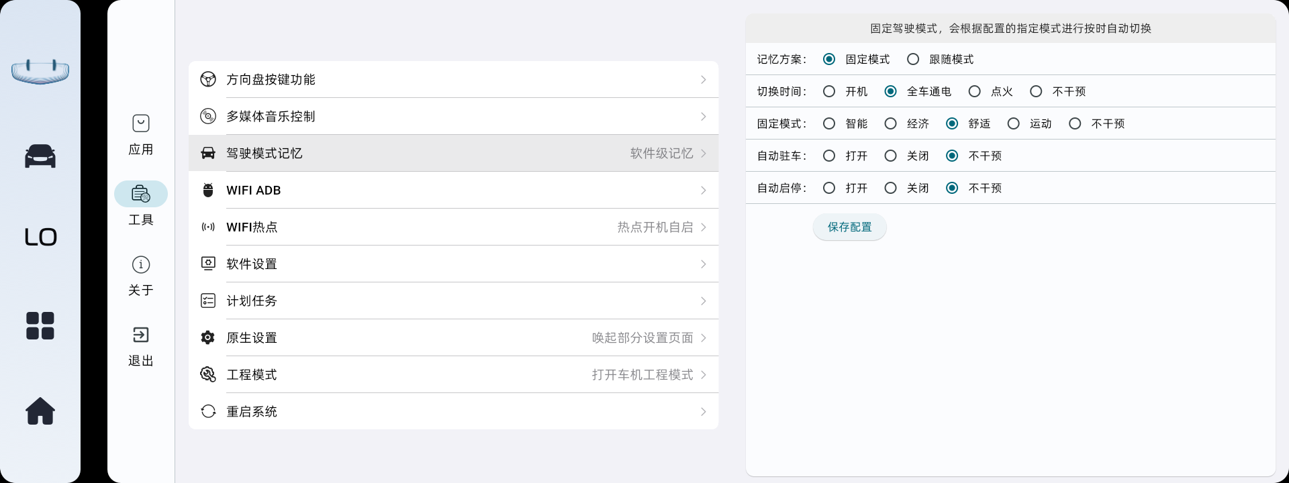Image resolution: width=1289 pixels, height=483 pixels.
Task: Select 运动 radio for 固定模式
Action: coord(1014,124)
